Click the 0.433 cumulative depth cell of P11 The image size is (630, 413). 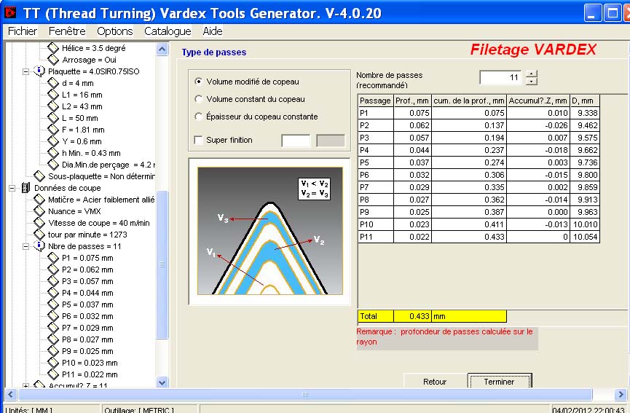(x=469, y=237)
